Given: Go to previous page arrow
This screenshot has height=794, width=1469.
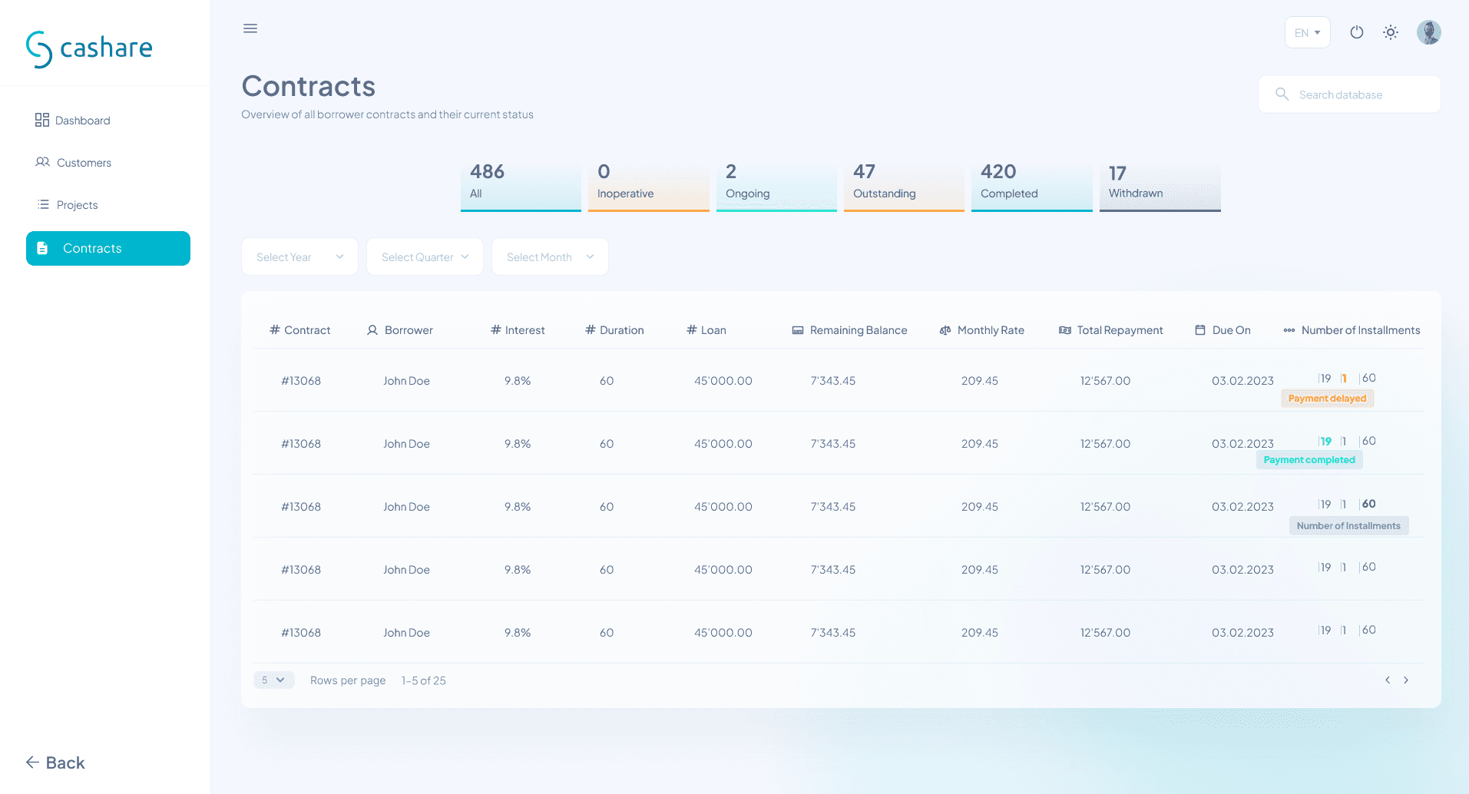Looking at the screenshot, I should (x=1388, y=680).
